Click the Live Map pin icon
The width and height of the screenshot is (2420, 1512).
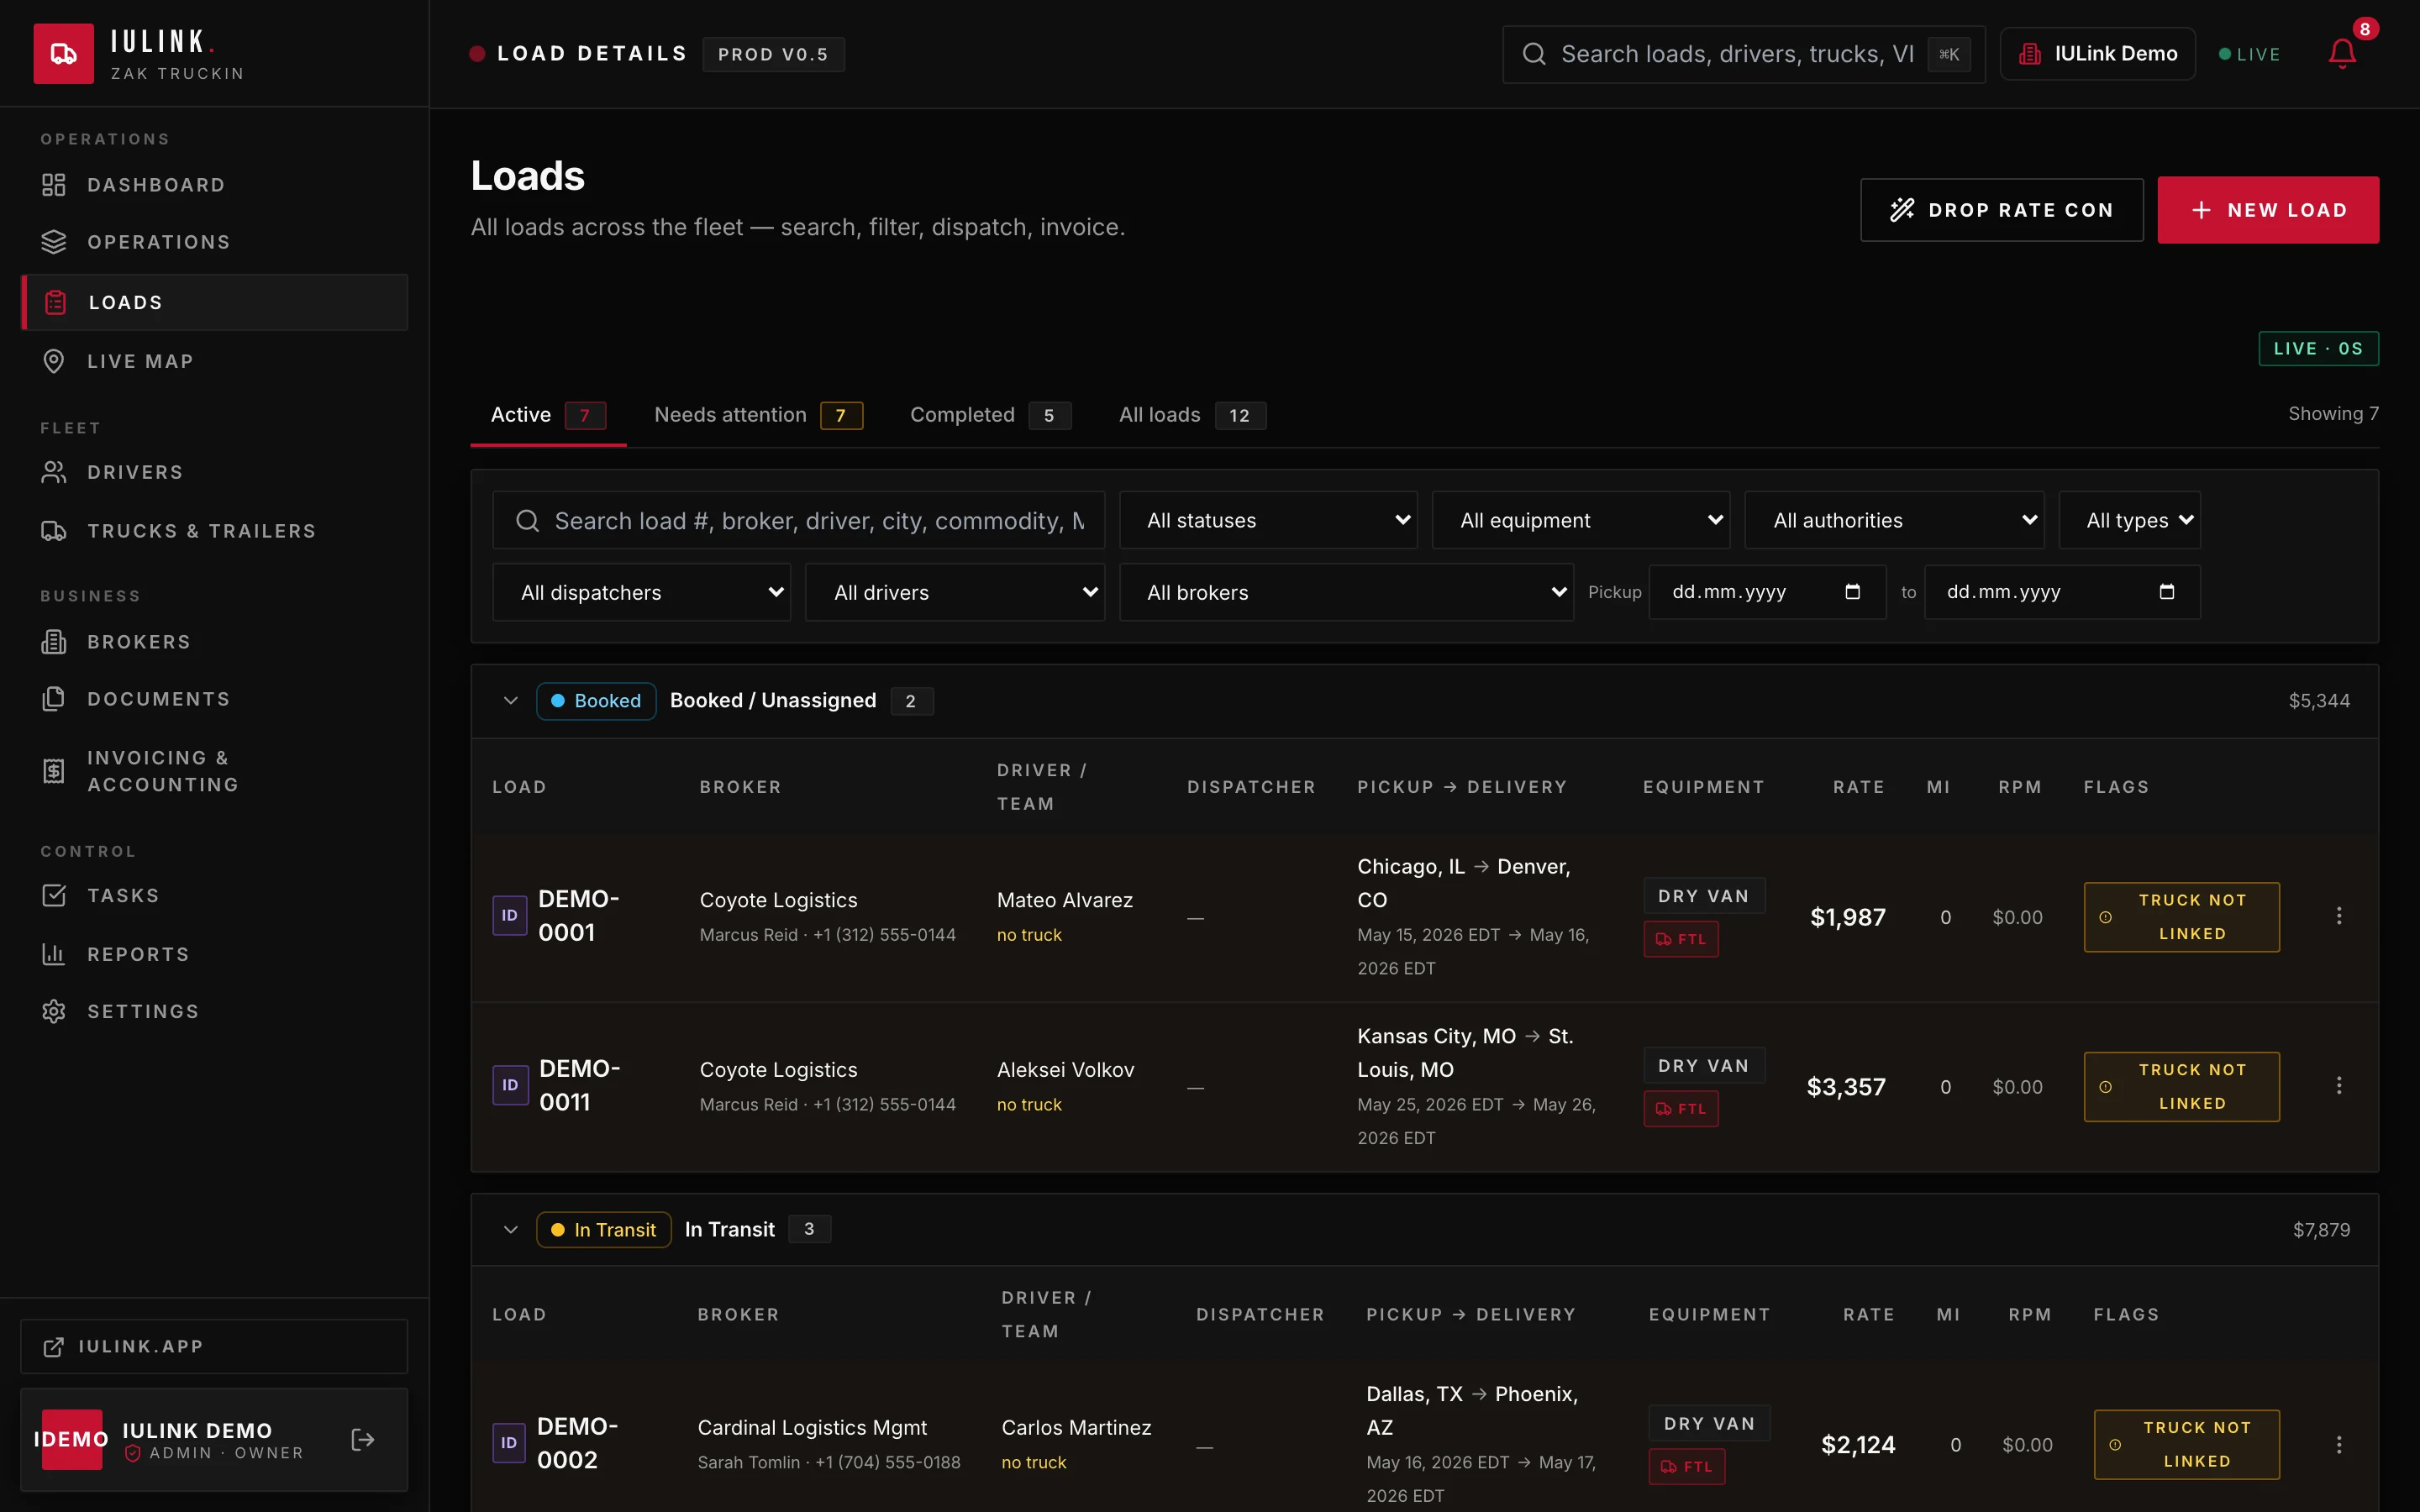pyautogui.click(x=54, y=361)
